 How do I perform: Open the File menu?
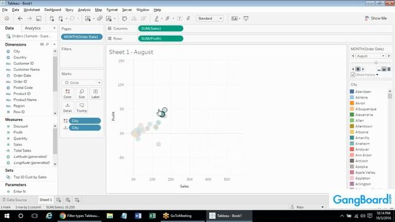click(5, 10)
